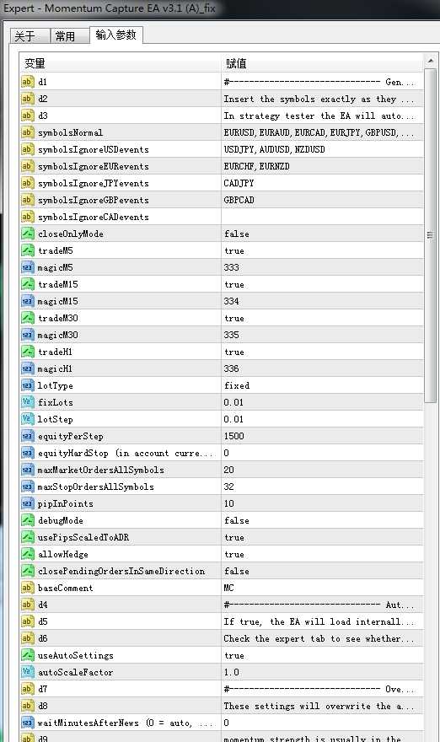Click the vertical scrollbar thumb

coord(430,235)
